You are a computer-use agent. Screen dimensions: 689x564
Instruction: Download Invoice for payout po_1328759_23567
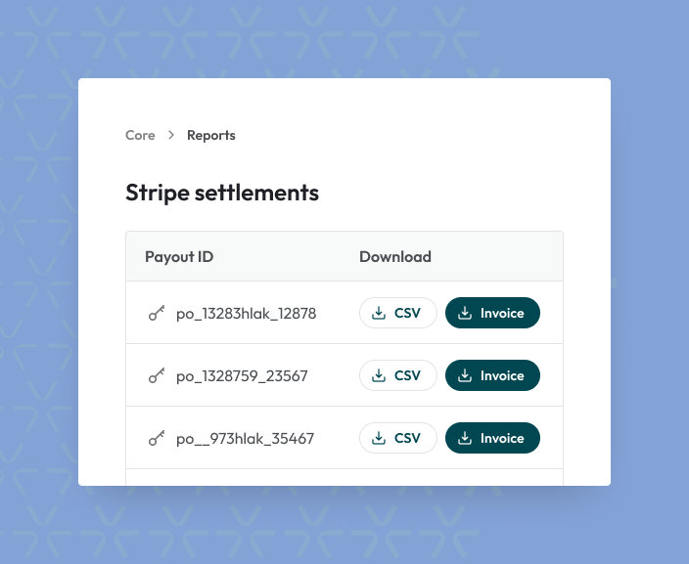pyautogui.click(x=492, y=376)
